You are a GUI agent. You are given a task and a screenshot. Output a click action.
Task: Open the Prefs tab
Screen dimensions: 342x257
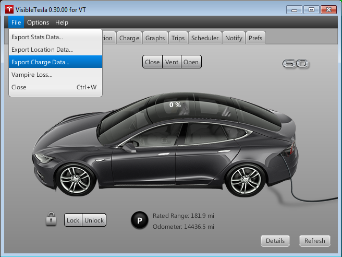tap(255, 38)
